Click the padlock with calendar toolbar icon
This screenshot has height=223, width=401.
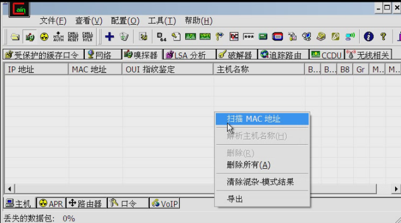point(292,36)
